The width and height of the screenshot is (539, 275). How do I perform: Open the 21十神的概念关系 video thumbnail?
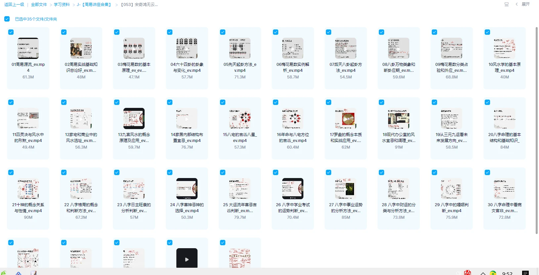pyautogui.click(x=28, y=189)
